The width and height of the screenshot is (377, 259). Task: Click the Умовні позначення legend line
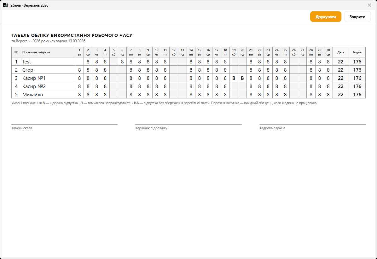point(164,103)
